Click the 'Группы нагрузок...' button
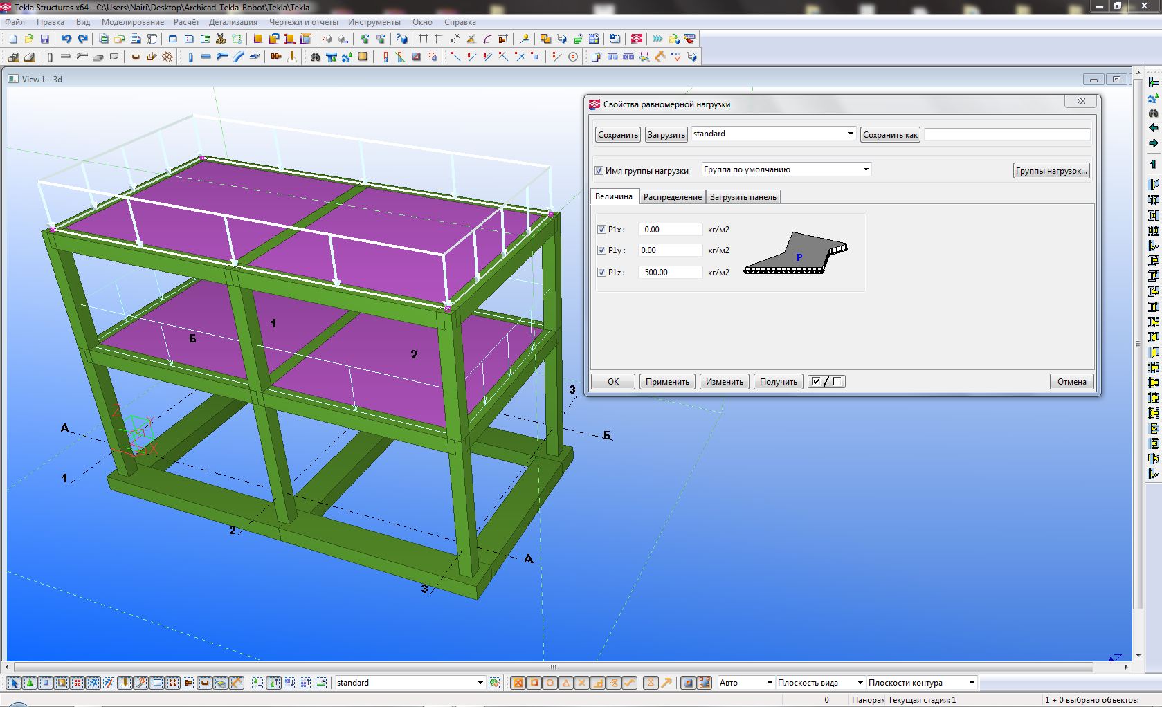The height and width of the screenshot is (707, 1162). 1051,171
